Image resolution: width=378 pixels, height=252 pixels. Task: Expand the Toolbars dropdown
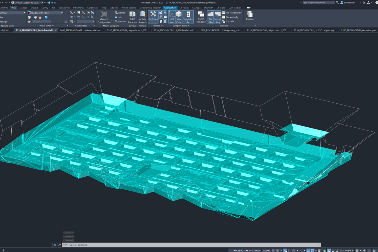tap(250, 16)
